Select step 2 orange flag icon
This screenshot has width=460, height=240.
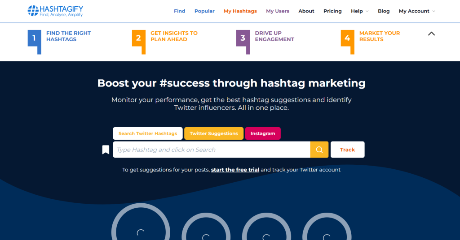[139, 42]
